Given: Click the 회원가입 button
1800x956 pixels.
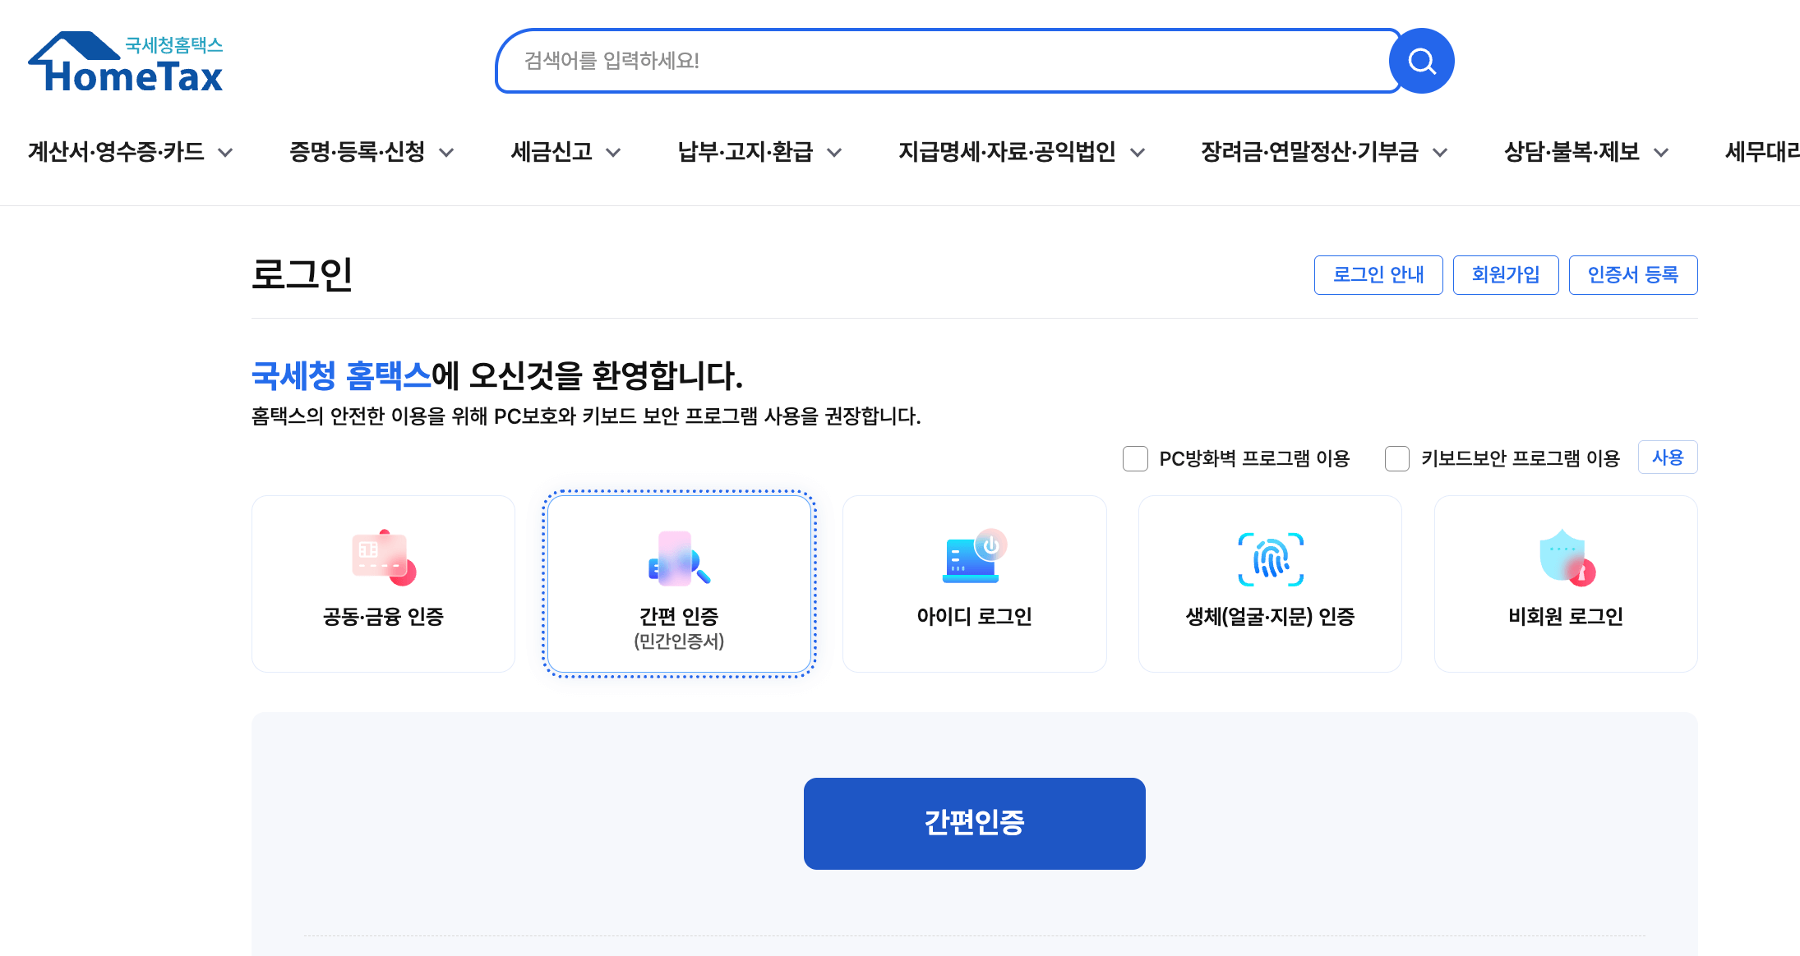Looking at the screenshot, I should tap(1505, 275).
